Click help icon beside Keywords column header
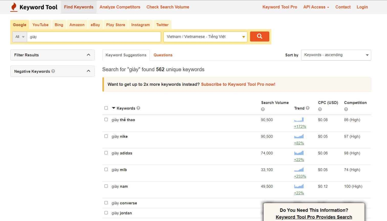The height and width of the screenshot is (221, 387). pos(138,108)
